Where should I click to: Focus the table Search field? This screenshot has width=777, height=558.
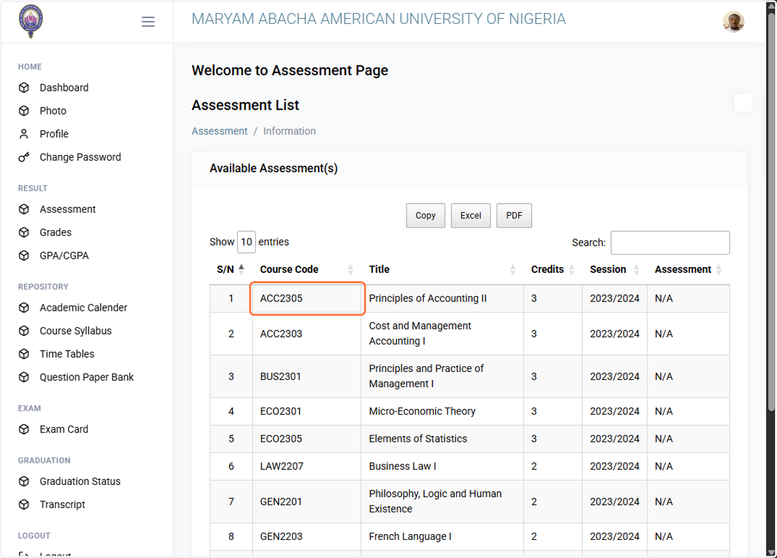(670, 242)
